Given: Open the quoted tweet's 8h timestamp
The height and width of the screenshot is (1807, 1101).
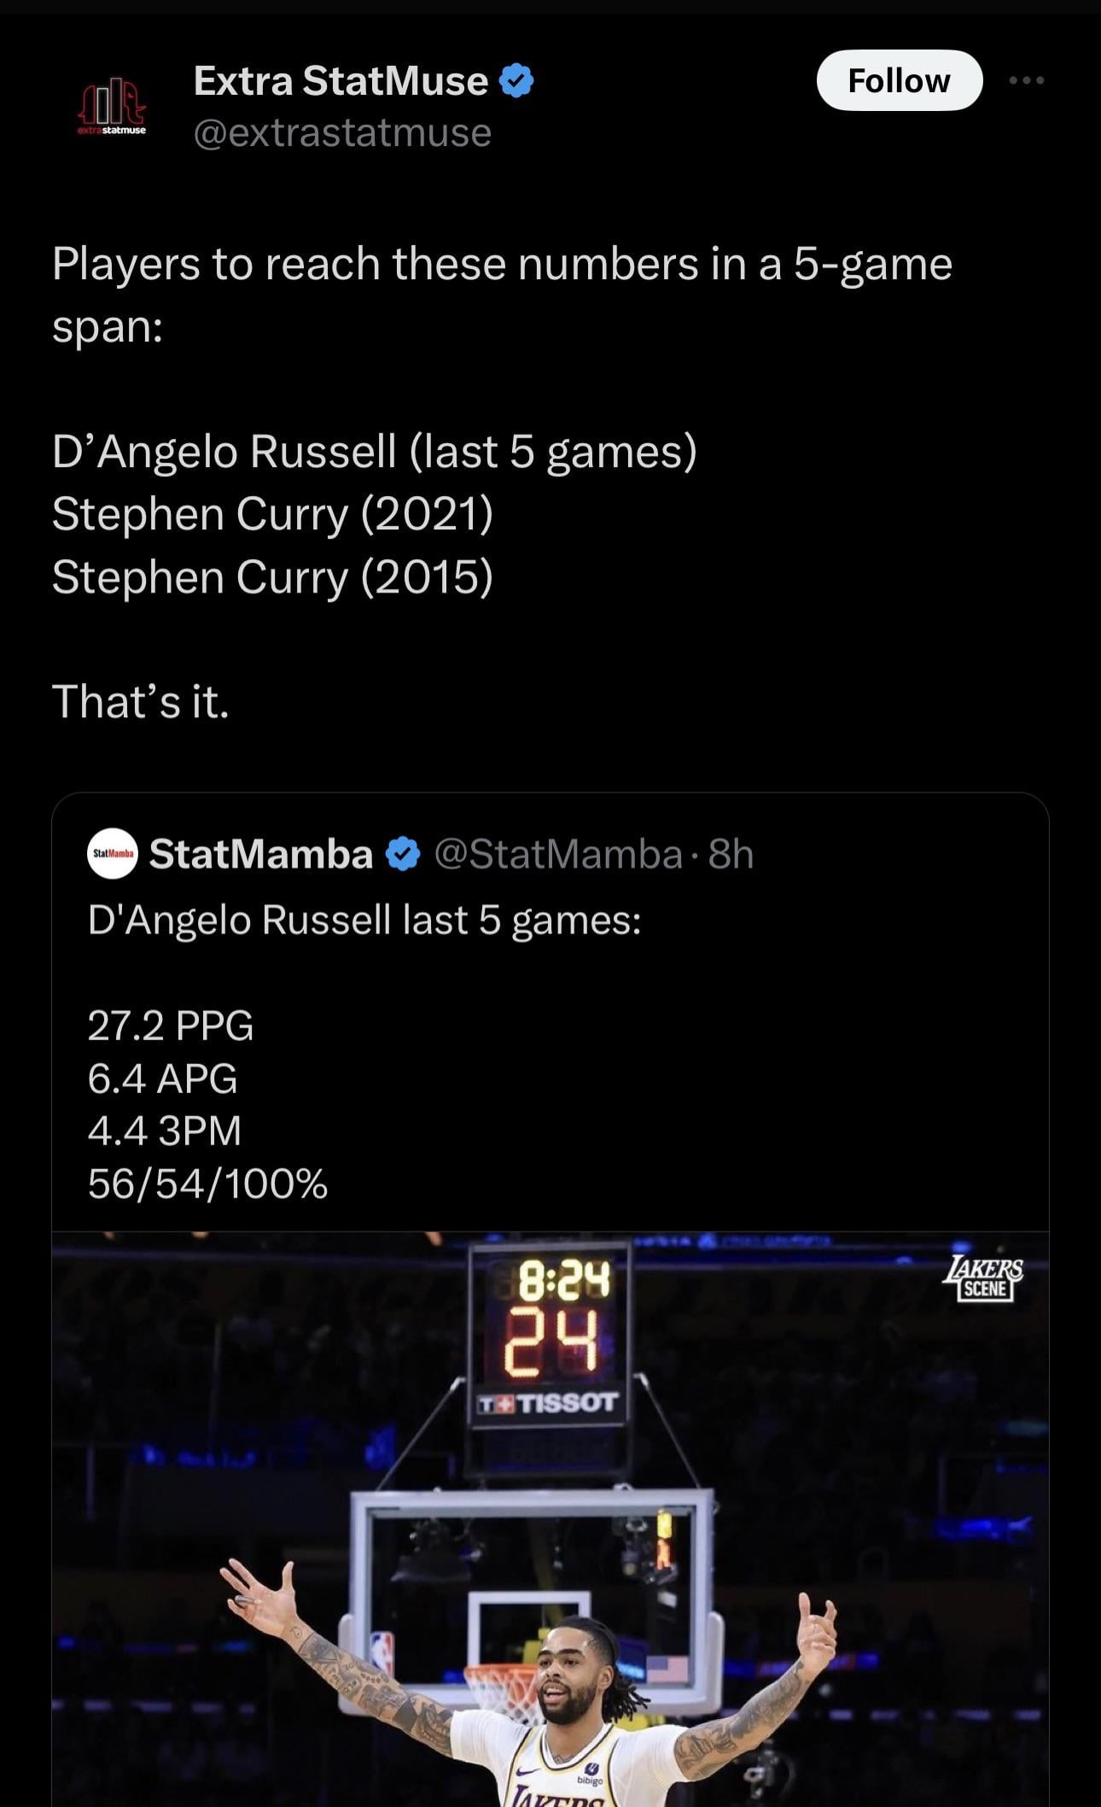Looking at the screenshot, I should pos(731,854).
